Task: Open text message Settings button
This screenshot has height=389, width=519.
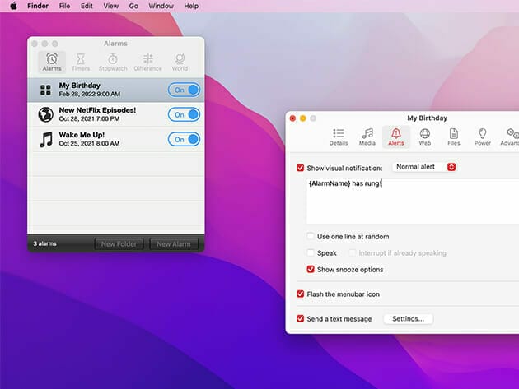Action: (x=408, y=319)
